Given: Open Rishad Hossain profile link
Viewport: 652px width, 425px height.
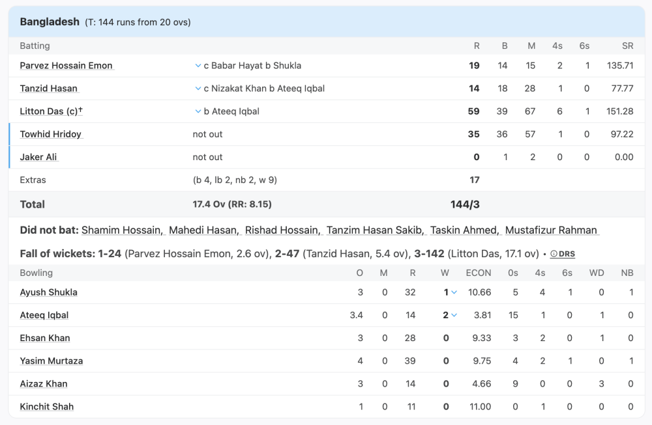Looking at the screenshot, I should [x=282, y=230].
